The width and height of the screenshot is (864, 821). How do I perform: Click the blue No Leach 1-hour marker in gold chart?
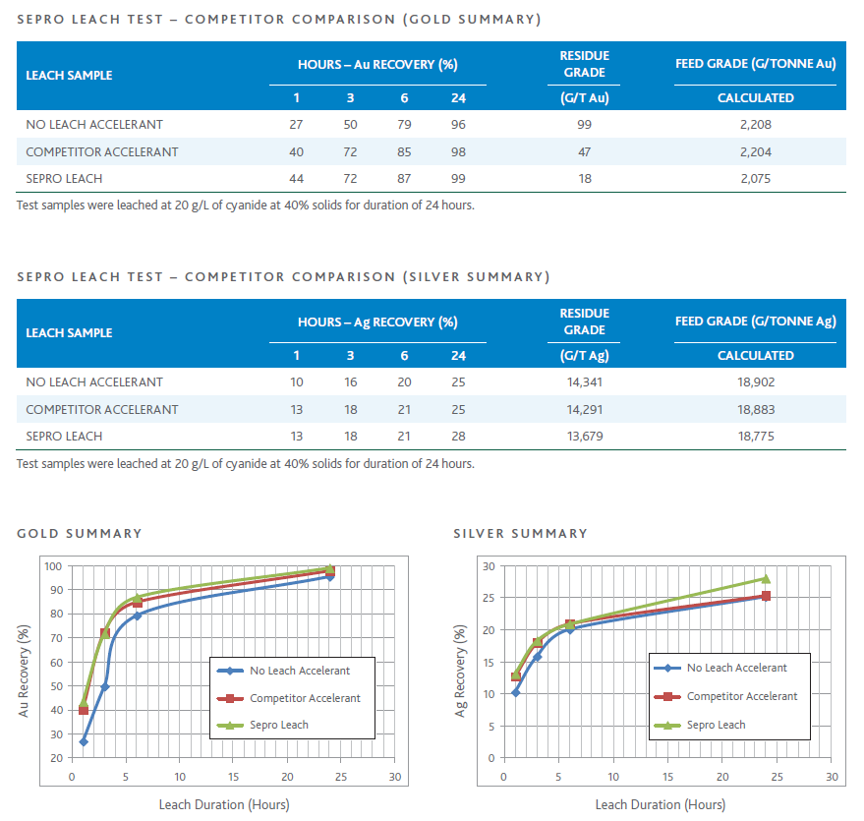(84, 741)
